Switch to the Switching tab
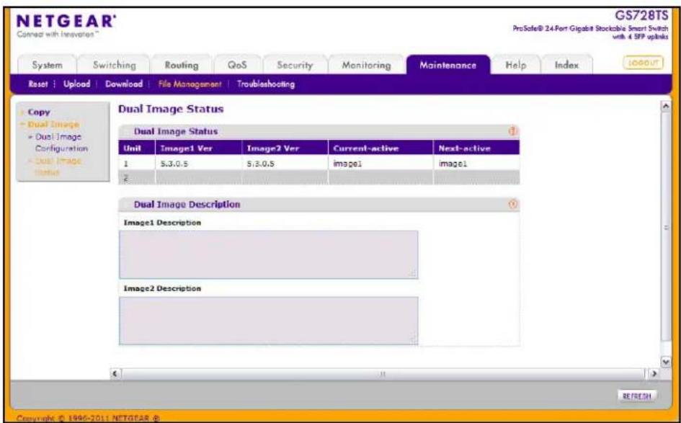The height and width of the screenshot is (423, 681). [x=115, y=65]
